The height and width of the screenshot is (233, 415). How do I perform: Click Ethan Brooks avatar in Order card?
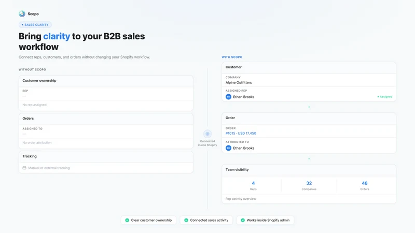(x=228, y=148)
